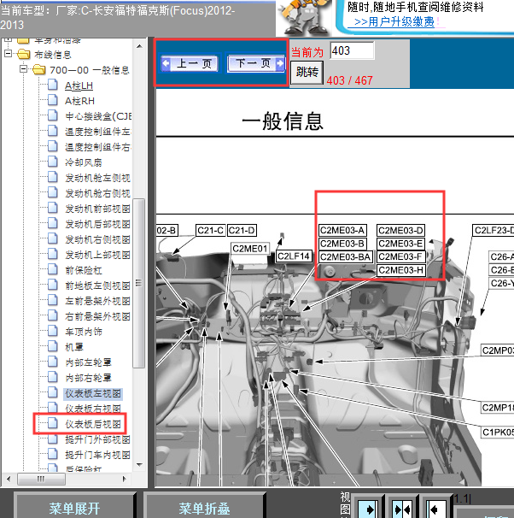
Task: Click the C21-C connector label
Action: tap(210, 230)
